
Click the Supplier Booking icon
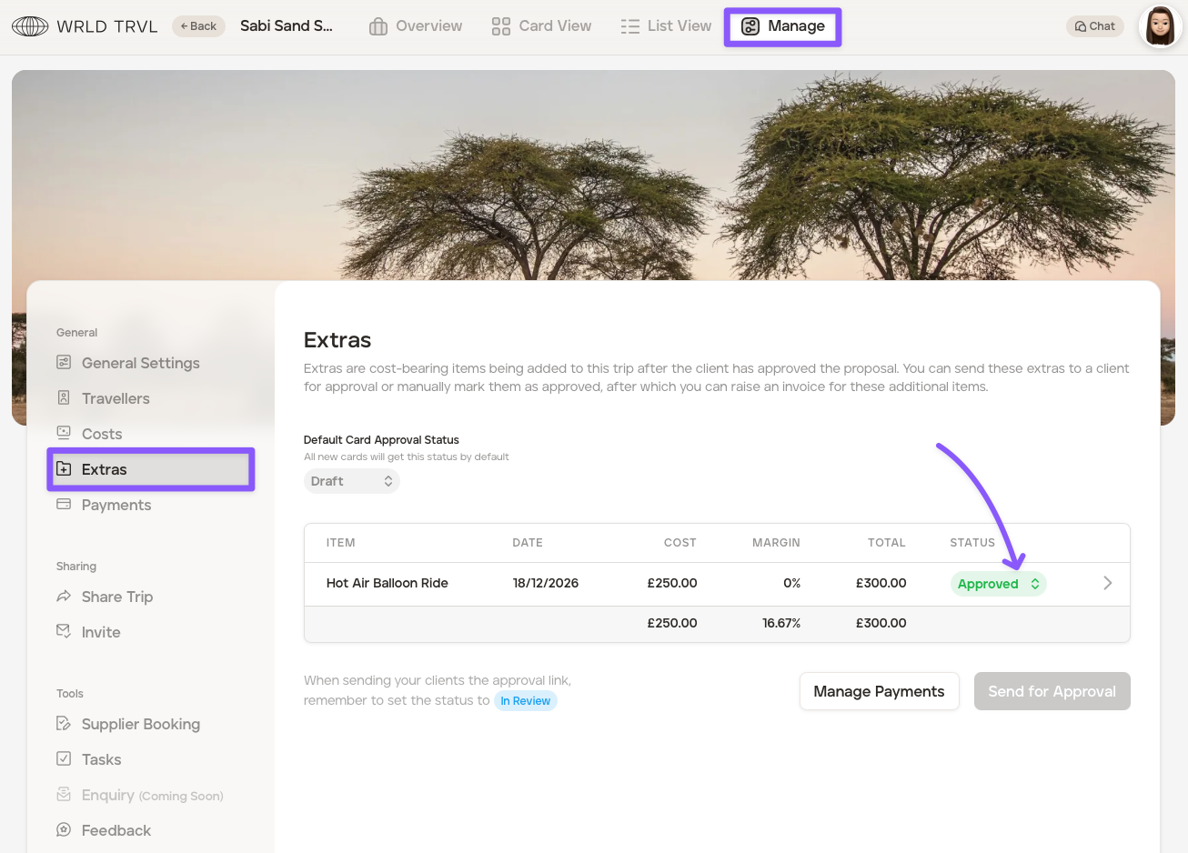click(x=64, y=724)
